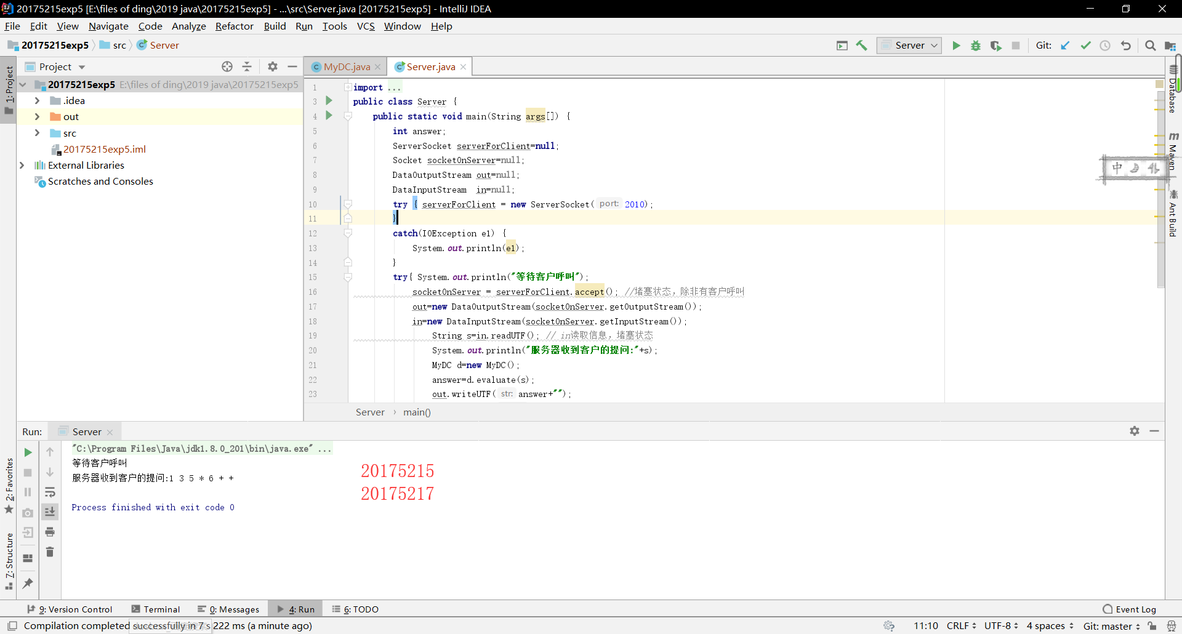Viewport: 1182px width, 634px height.
Task: Open the Analyze menu
Action: pos(188,26)
